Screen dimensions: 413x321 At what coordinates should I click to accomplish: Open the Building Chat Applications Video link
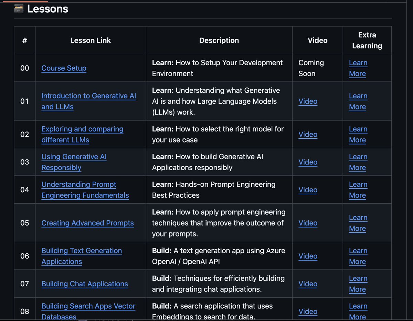click(x=308, y=284)
